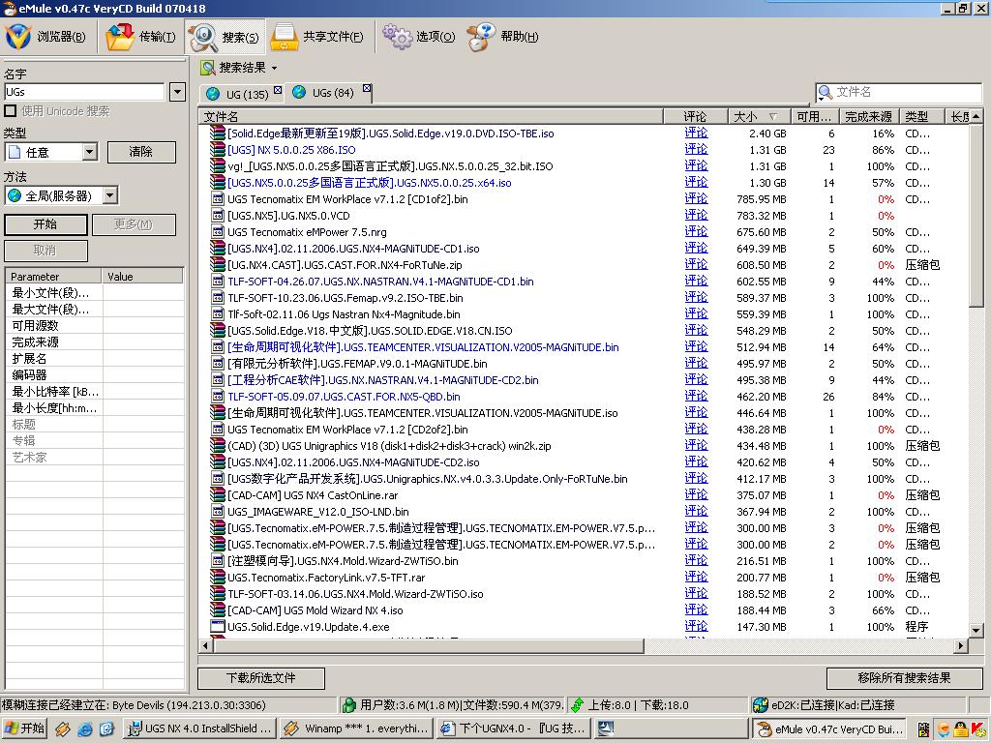Click the scroll down arrow of results list
Screen dimensions: 991x743
click(x=976, y=631)
